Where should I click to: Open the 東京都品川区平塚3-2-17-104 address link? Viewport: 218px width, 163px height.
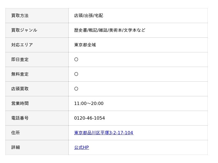104,133
